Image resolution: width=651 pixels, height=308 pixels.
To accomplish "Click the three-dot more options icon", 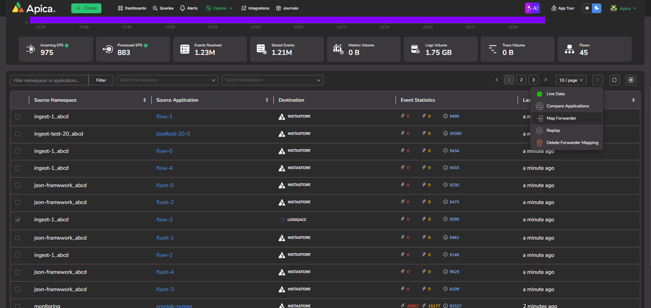I will click(x=598, y=80).
